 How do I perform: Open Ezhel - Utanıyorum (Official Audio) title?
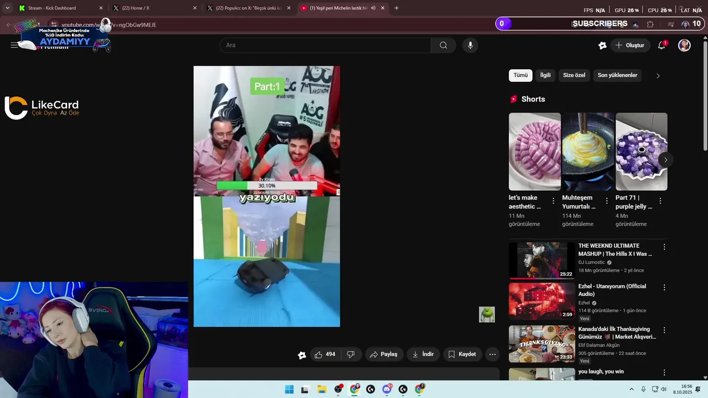coord(612,290)
